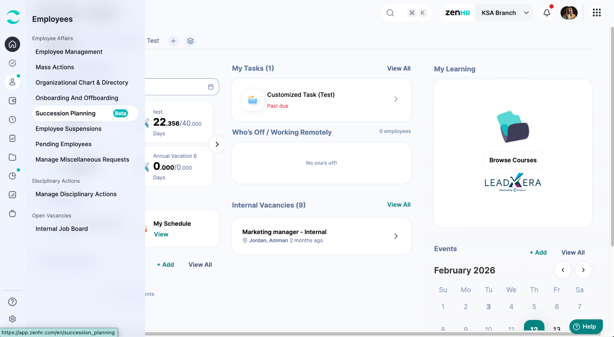Open the apps grid menu icon
Image resolution: width=614 pixels, height=337 pixels.
click(x=597, y=13)
